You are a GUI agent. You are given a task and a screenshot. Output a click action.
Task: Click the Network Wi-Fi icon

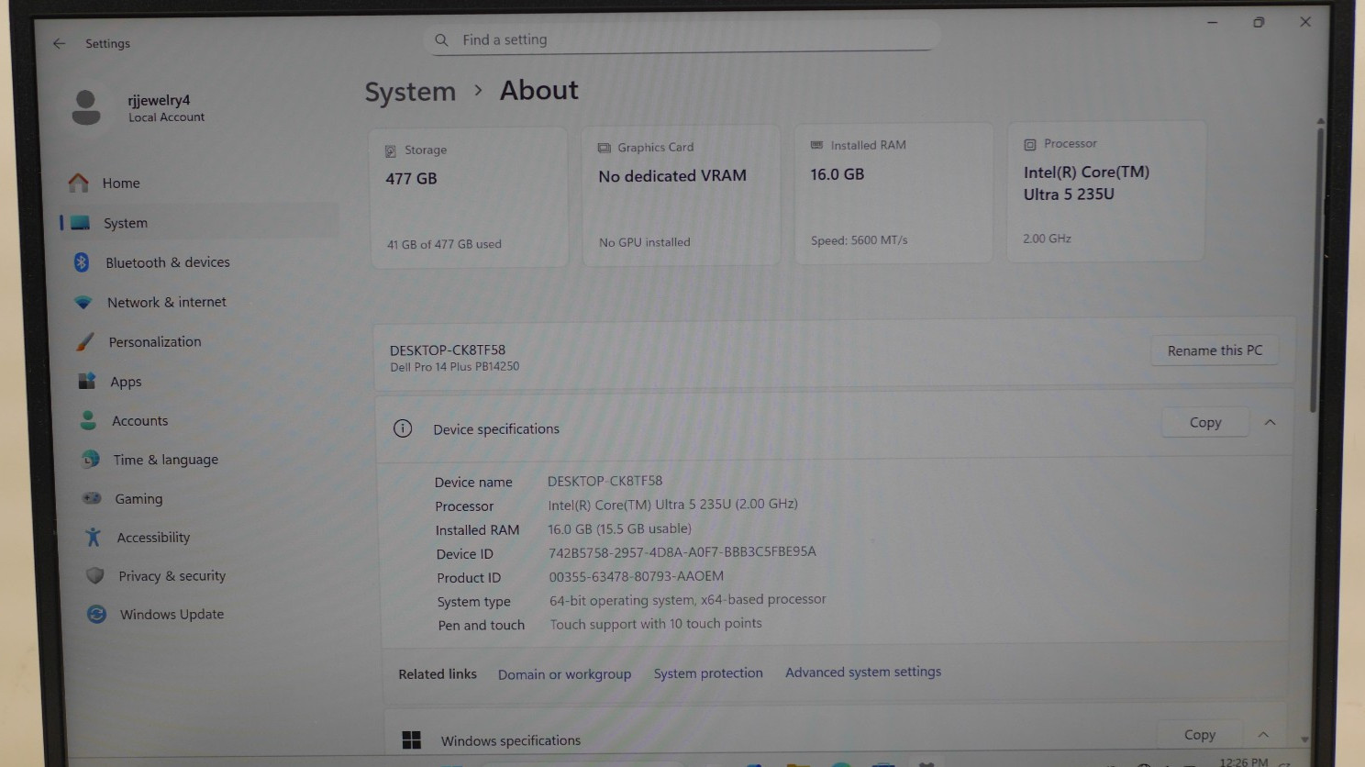click(83, 302)
